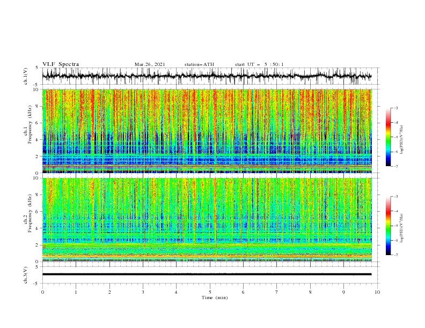This screenshot has width=425, height=328.
Task: Click the ch.3 flat voltage trace
Action: coord(207,274)
